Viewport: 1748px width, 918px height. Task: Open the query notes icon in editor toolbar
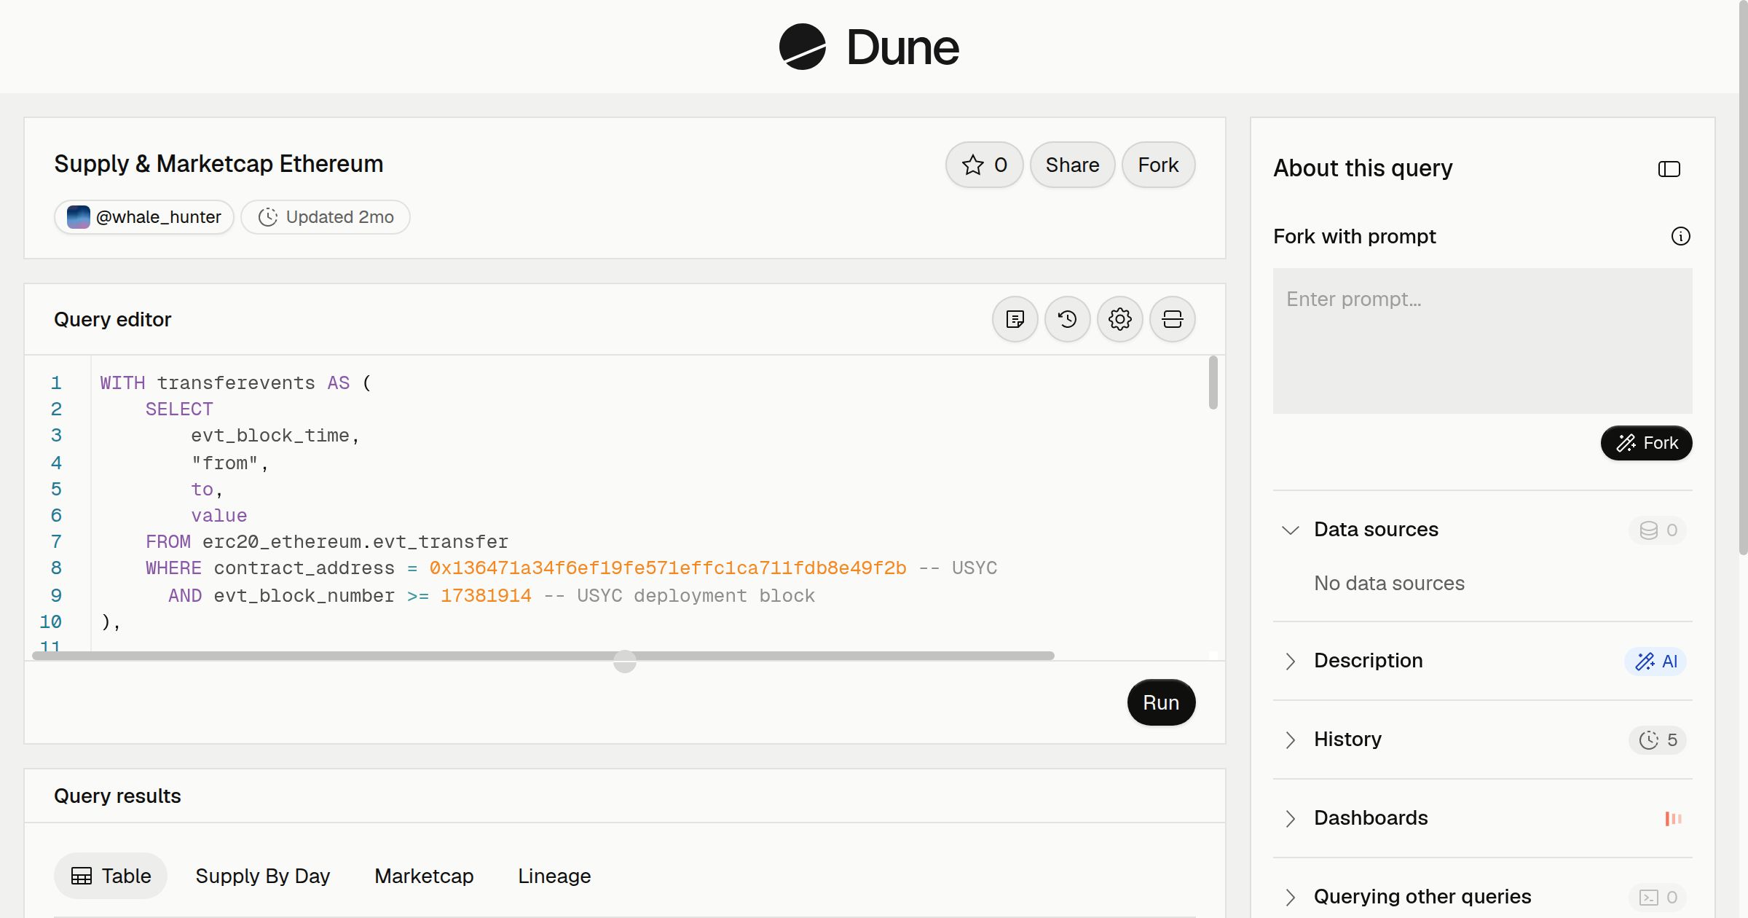[1015, 319]
